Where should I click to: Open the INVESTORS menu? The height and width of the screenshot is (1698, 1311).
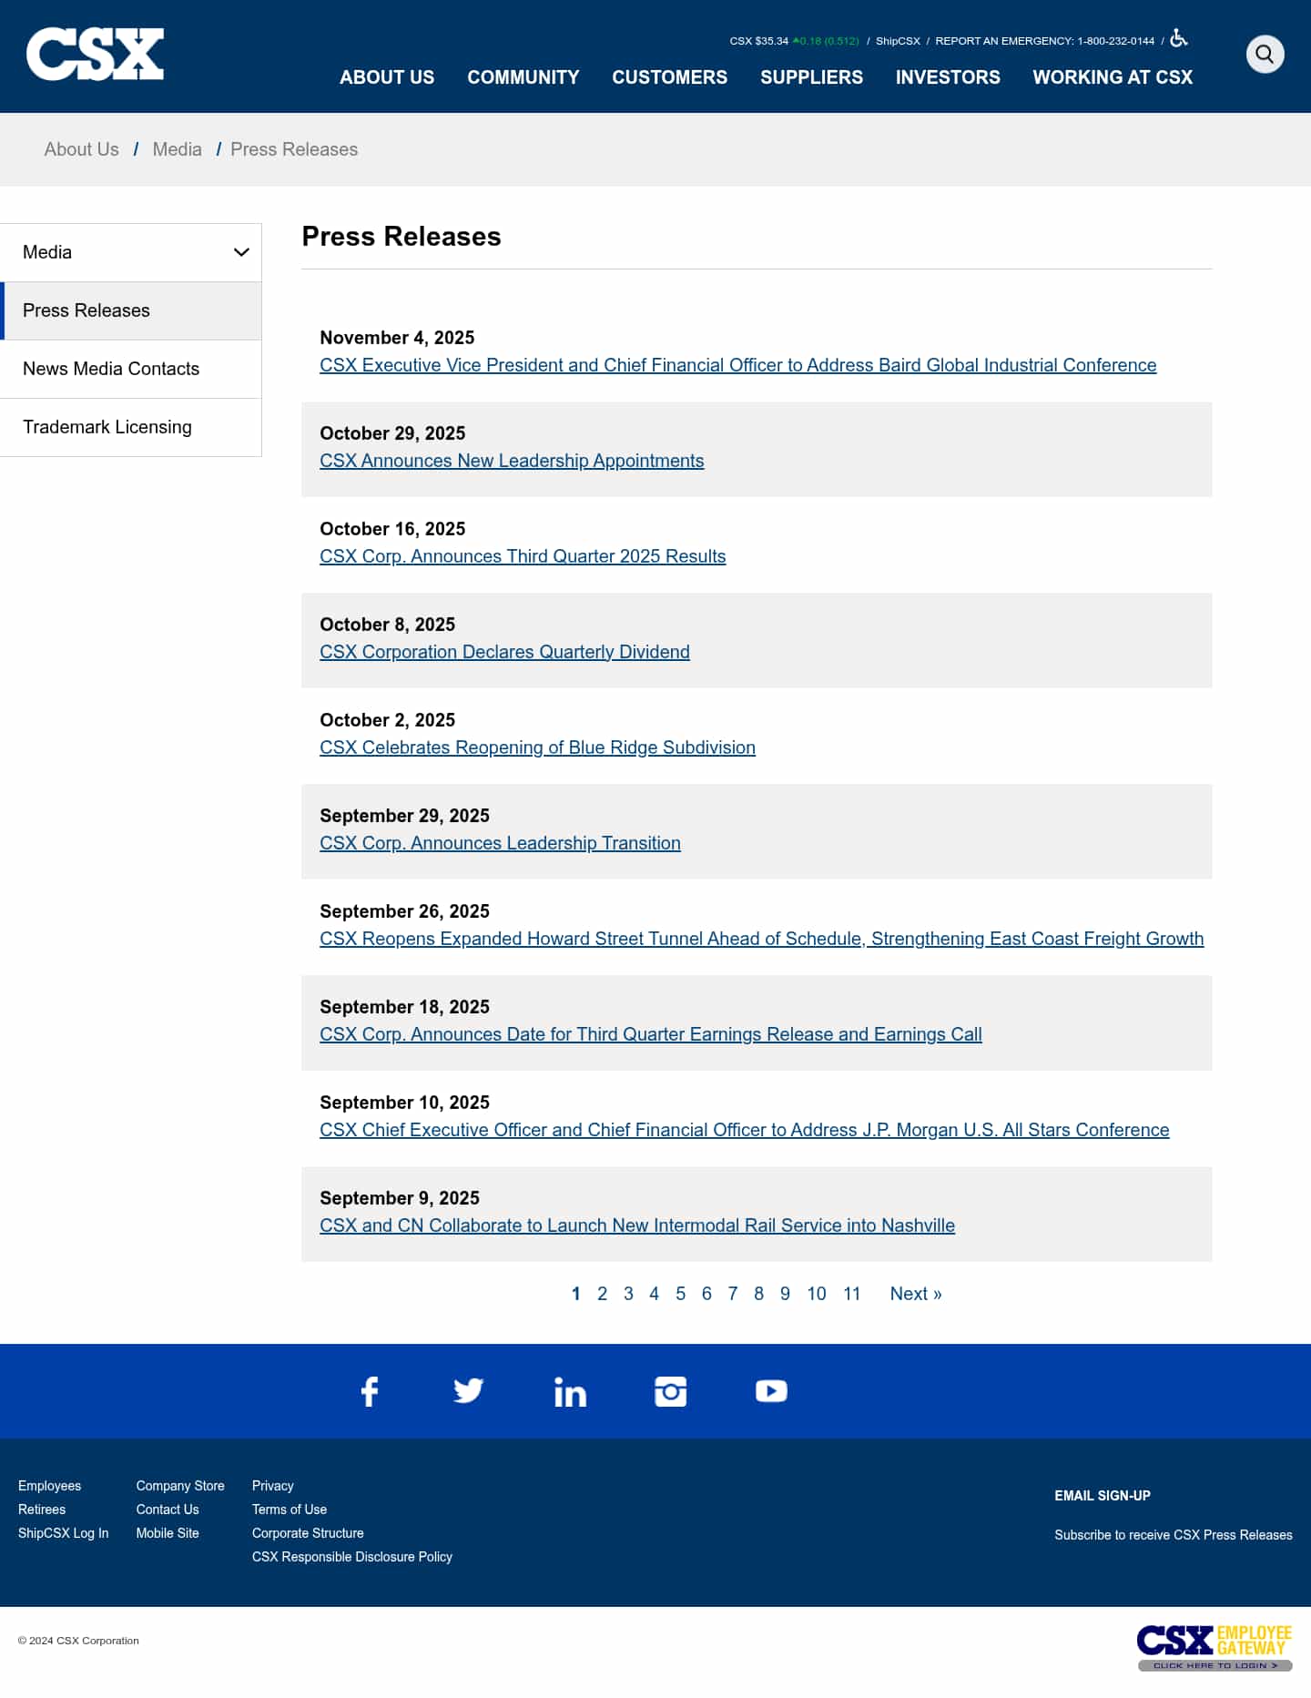point(948,77)
